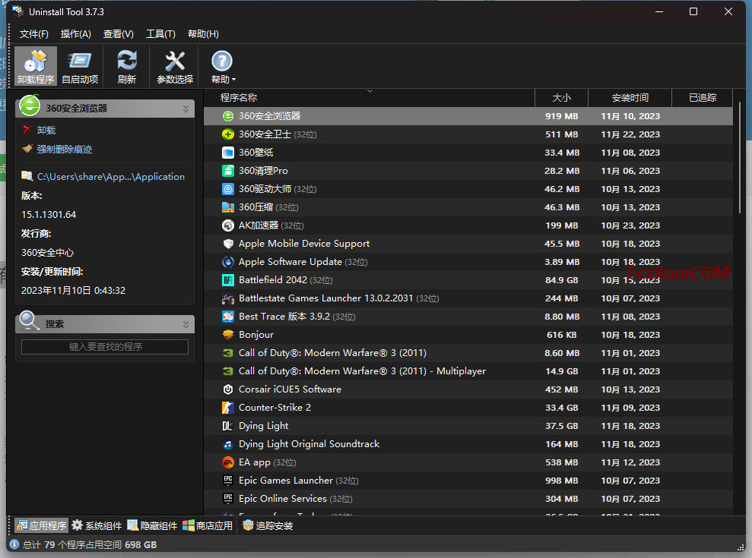Click the 360安全中心 publisher text
752x558 pixels.
click(47, 252)
